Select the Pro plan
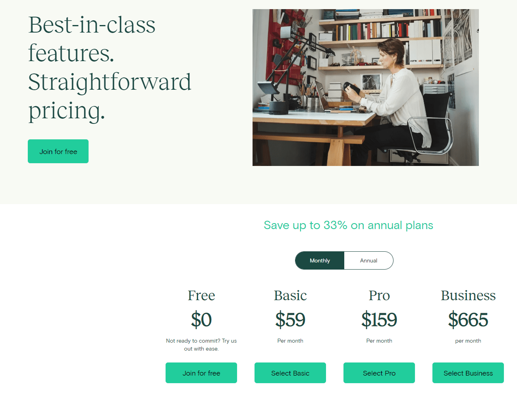Screen dimensions: 517x401 [379, 373]
